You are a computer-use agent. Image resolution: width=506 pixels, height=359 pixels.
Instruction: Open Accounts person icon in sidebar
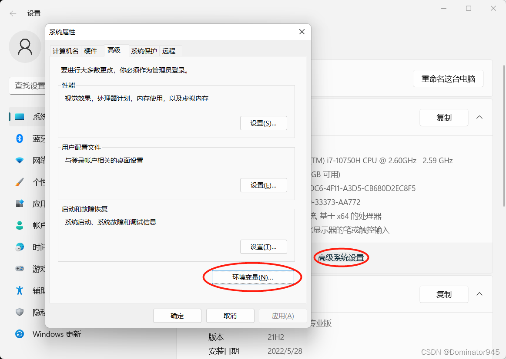click(x=20, y=225)
